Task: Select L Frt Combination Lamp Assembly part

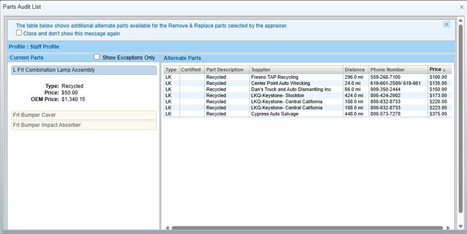Action: (x=84, y=70)
